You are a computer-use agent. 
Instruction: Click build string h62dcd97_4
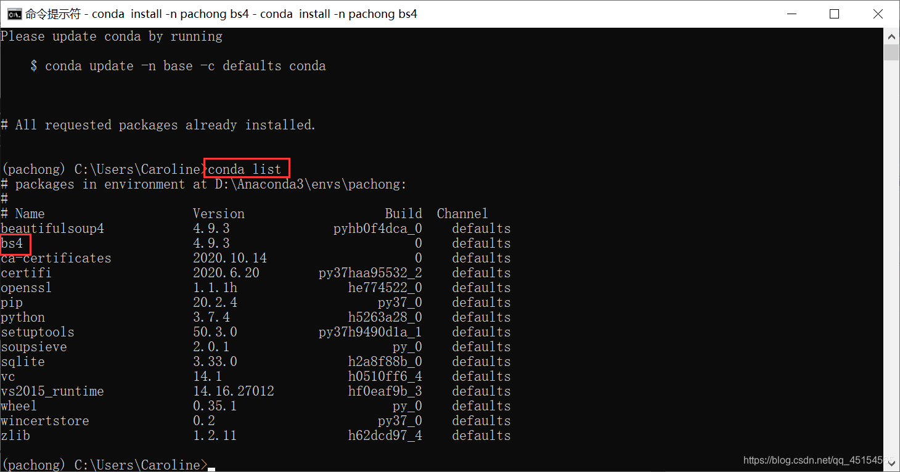point(385,436)
